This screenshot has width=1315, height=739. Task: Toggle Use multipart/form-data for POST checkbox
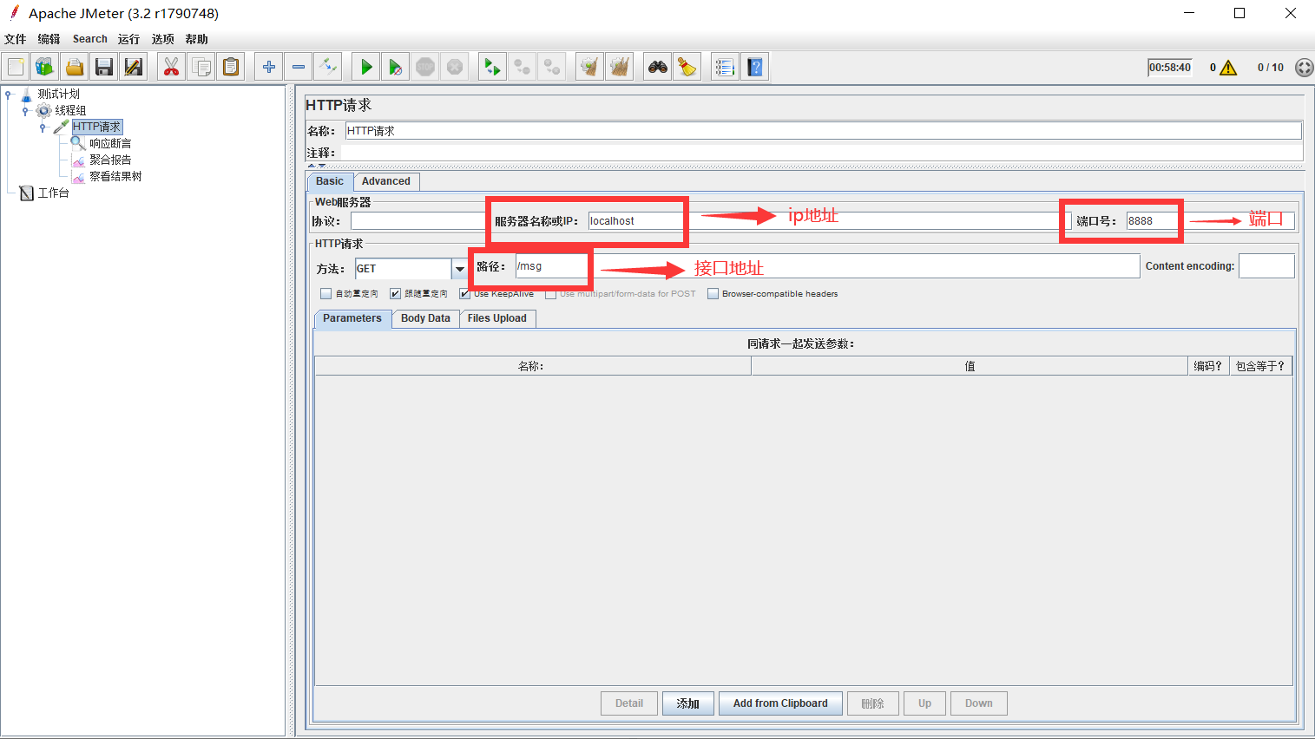click(551, 294)
